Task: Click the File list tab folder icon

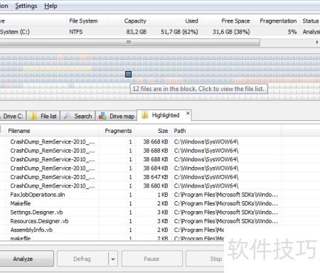Action: click(33, 116)
